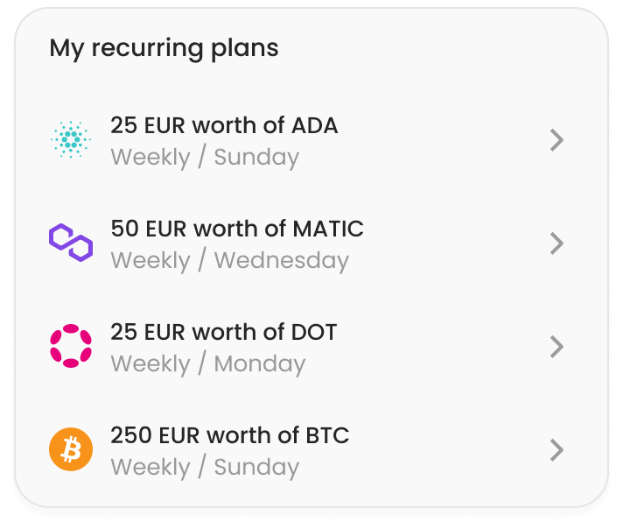Click the Cardano ADA coin icon

tap(71, 140)
